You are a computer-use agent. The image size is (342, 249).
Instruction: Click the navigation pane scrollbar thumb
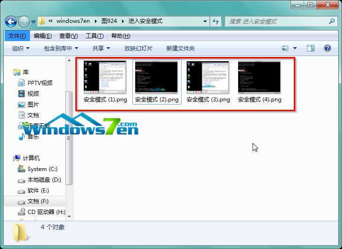69,138
